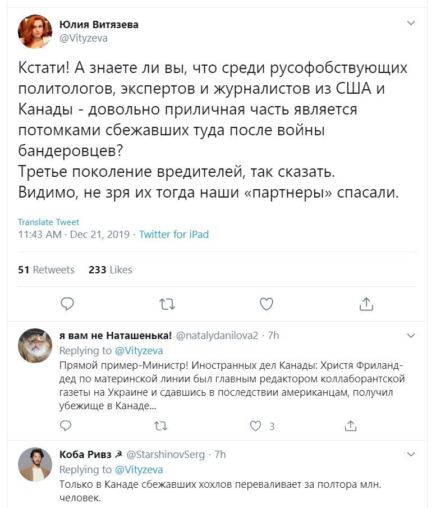Open main tweet options chevron

[x=411, y=23]
